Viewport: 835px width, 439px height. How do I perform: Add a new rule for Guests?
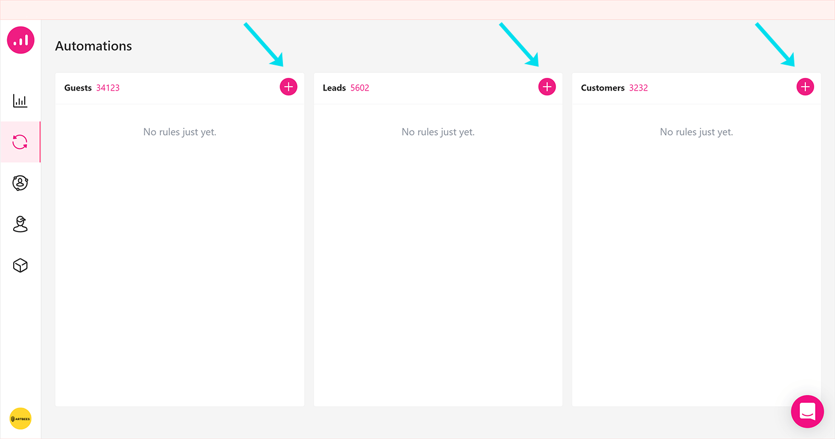coord(288,87)
